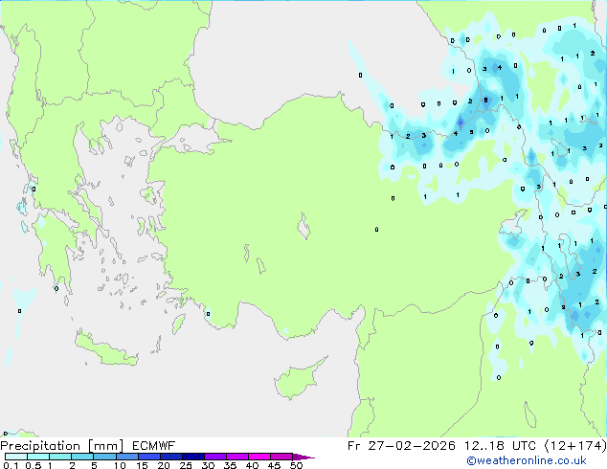This screenshot has height=469, width=607.
Task: Click the '25' legend scale label
Action: (x=186, y=465)
